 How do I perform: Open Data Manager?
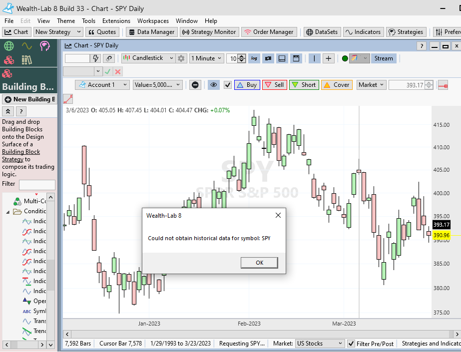click(x=152, y=32)
